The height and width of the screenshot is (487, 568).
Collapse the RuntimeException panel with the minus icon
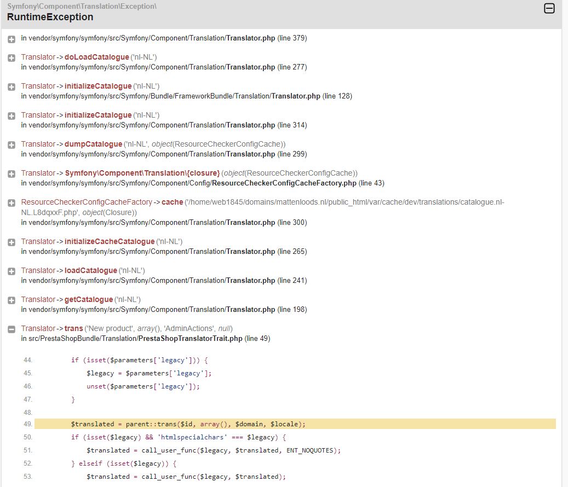549,8
